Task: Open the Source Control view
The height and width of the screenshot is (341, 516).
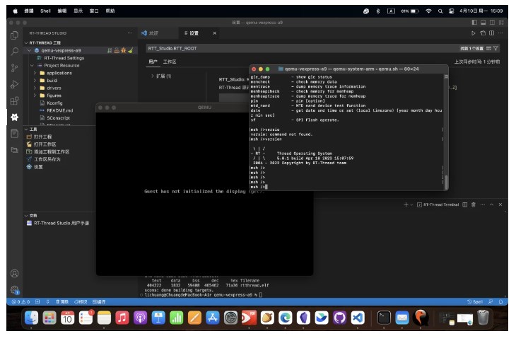Action: [14, 68]
